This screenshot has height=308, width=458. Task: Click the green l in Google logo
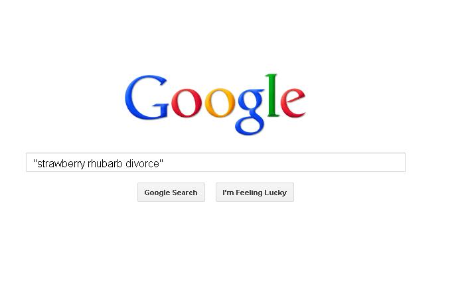coord(272,96)
